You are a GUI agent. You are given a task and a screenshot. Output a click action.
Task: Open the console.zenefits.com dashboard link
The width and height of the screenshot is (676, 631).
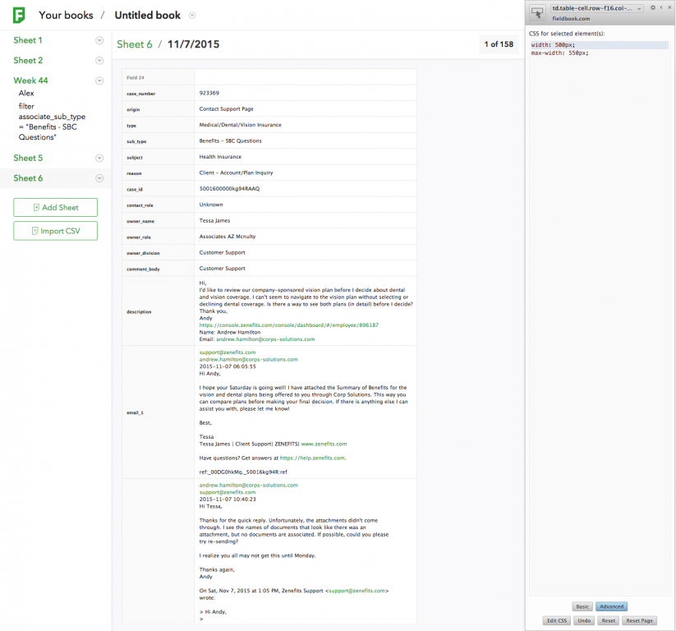tap(289, 325)
